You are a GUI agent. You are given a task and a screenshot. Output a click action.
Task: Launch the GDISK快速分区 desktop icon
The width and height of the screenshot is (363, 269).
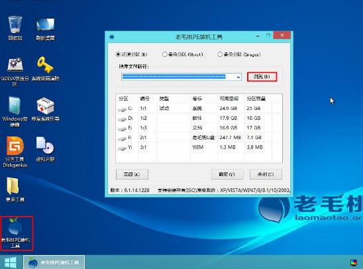tap(15, 72)
